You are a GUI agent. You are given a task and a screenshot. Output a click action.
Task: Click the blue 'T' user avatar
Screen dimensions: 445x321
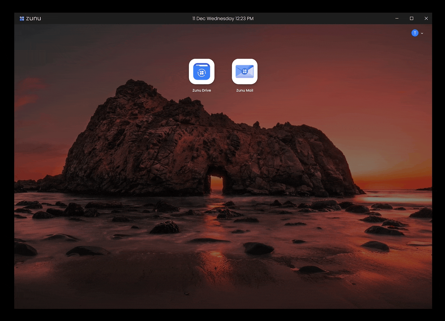[415, 33]
